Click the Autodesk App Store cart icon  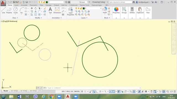153,2
